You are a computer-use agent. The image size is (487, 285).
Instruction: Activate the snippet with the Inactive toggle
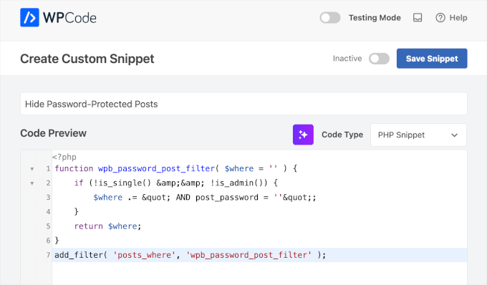coord(380,59)
